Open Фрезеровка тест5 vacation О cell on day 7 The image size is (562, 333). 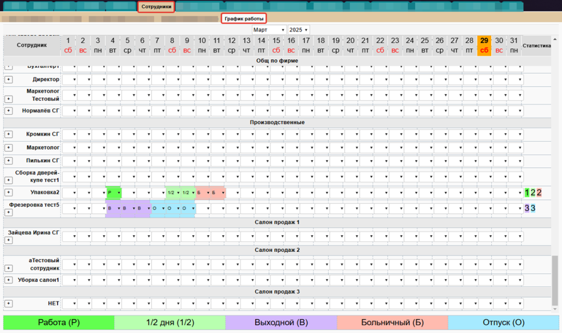pyautogui.click(x=158, y=208)
